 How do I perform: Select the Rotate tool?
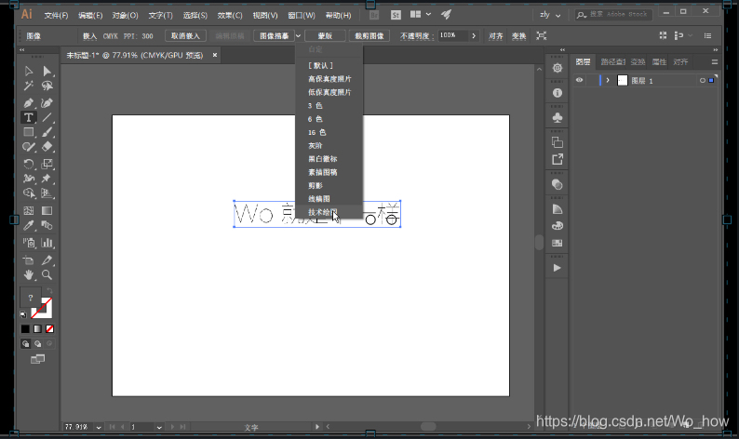click(x=29, y=164)
